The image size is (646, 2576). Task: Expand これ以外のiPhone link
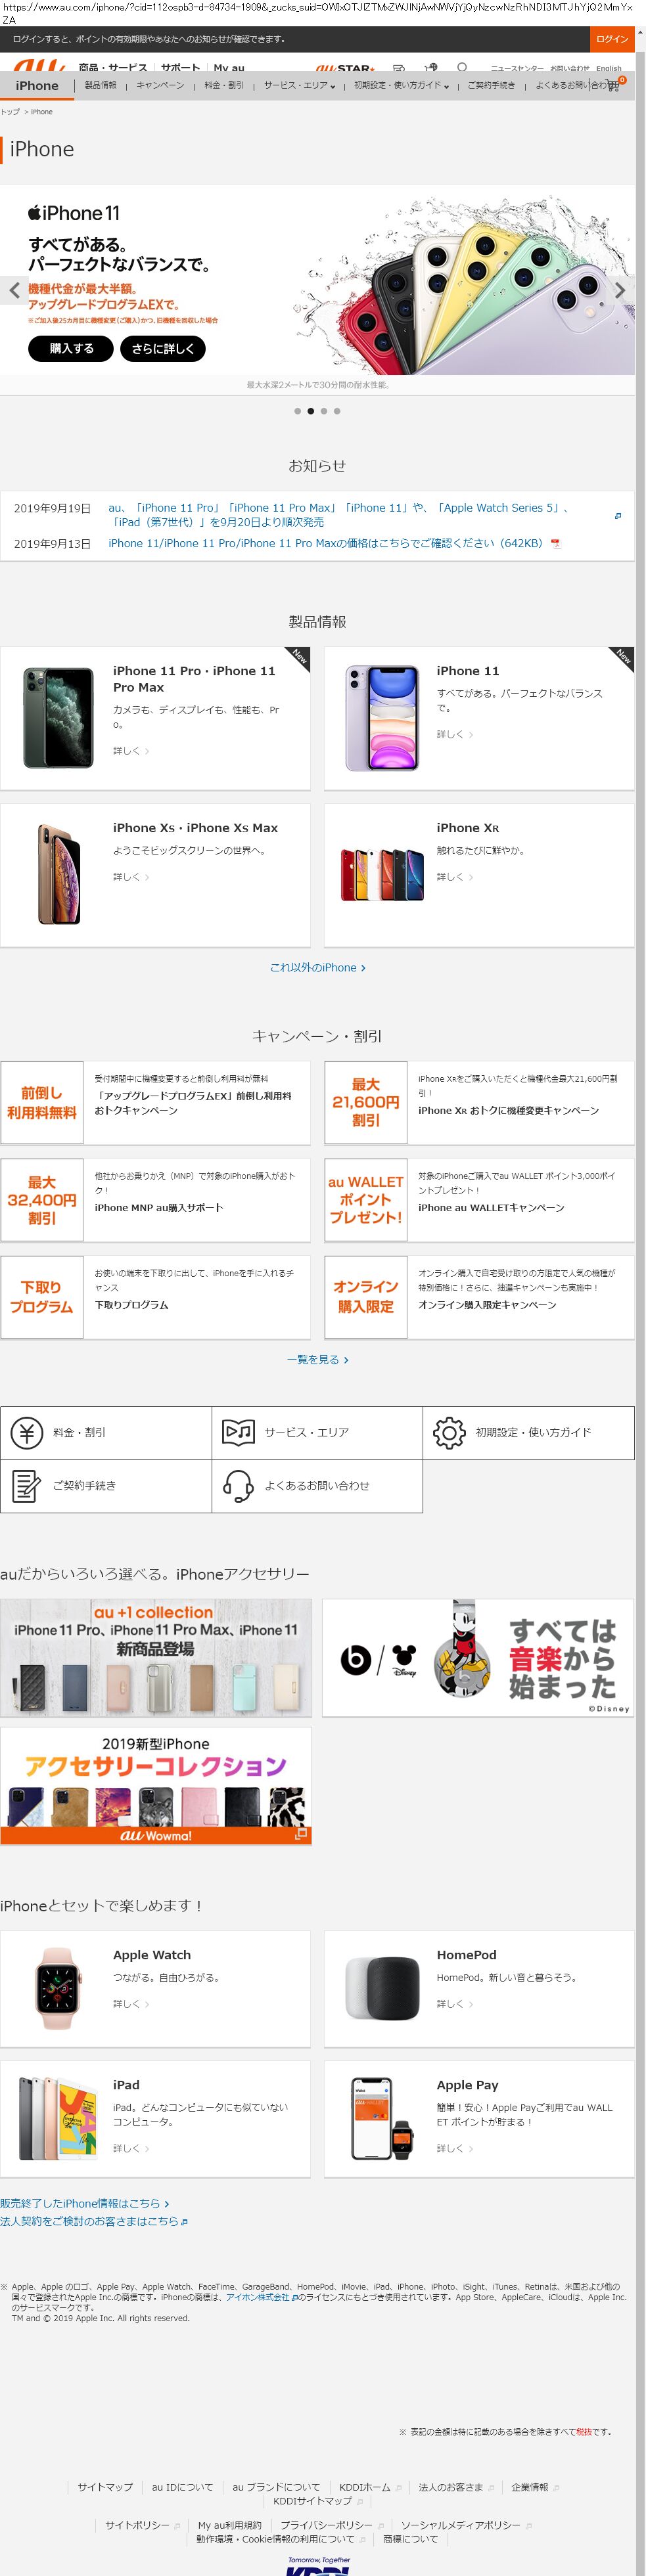[x=318, y=967]
